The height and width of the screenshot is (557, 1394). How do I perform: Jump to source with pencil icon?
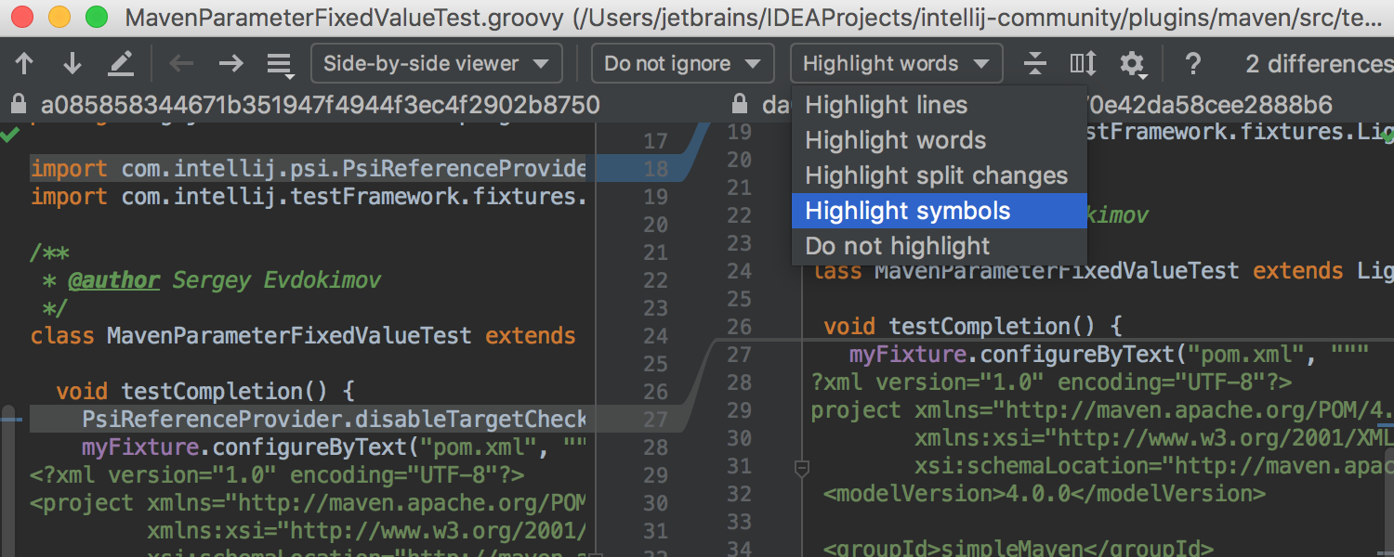pos(121,63)
